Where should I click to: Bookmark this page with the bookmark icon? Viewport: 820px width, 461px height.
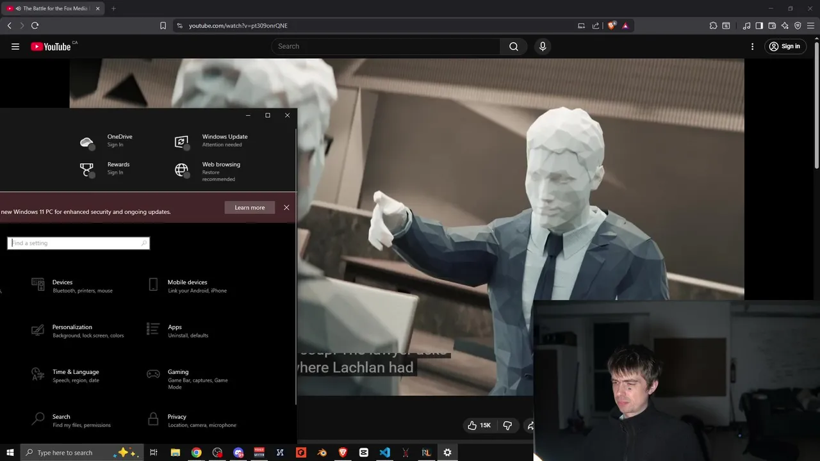(163, 26)
